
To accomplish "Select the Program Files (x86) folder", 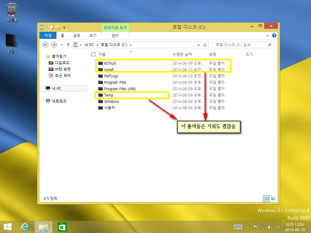I will point(120,89).
